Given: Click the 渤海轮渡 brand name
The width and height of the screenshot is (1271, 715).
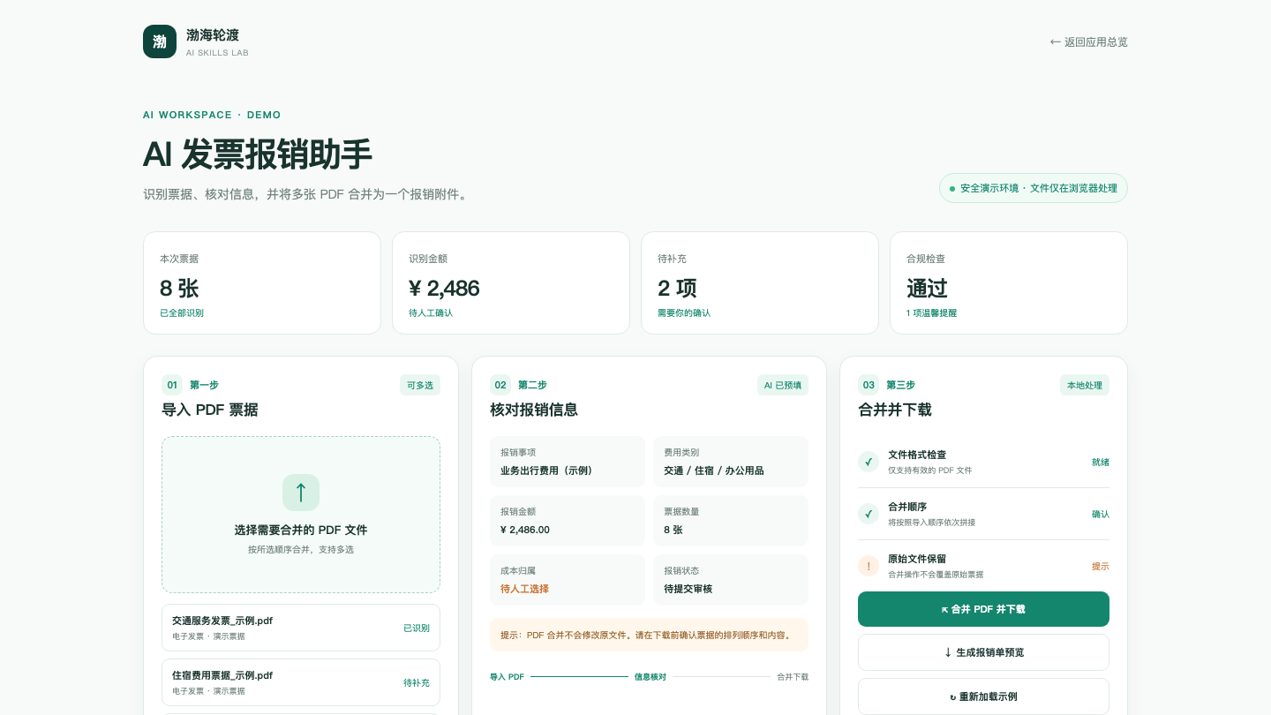Looking at the screenshot, I should click(x=213, y=35).
